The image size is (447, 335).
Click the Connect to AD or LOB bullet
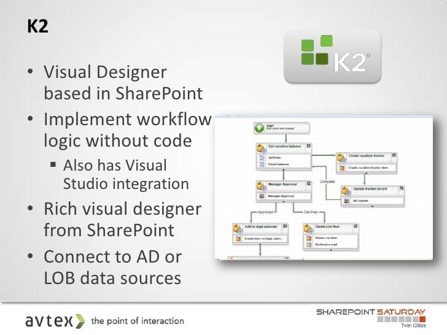point(112,268)
